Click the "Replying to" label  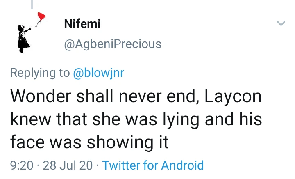[x=40, y=73]
